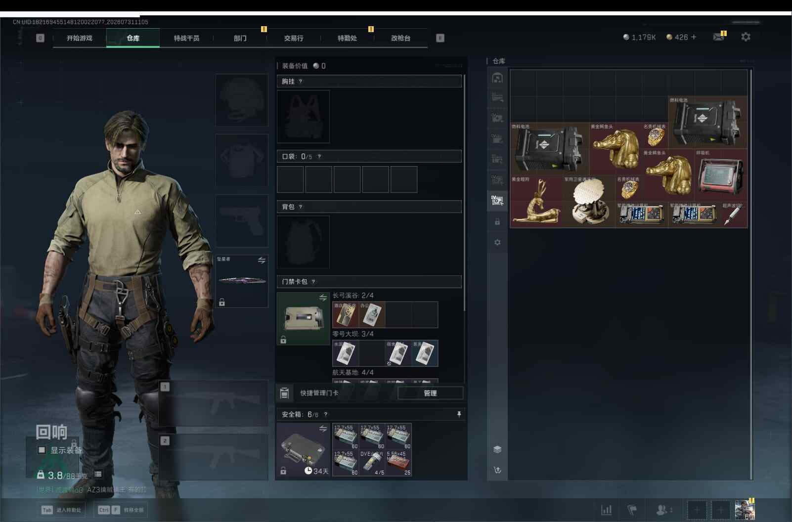
Task: Open the weight details list icon
Action: (98, 474)
